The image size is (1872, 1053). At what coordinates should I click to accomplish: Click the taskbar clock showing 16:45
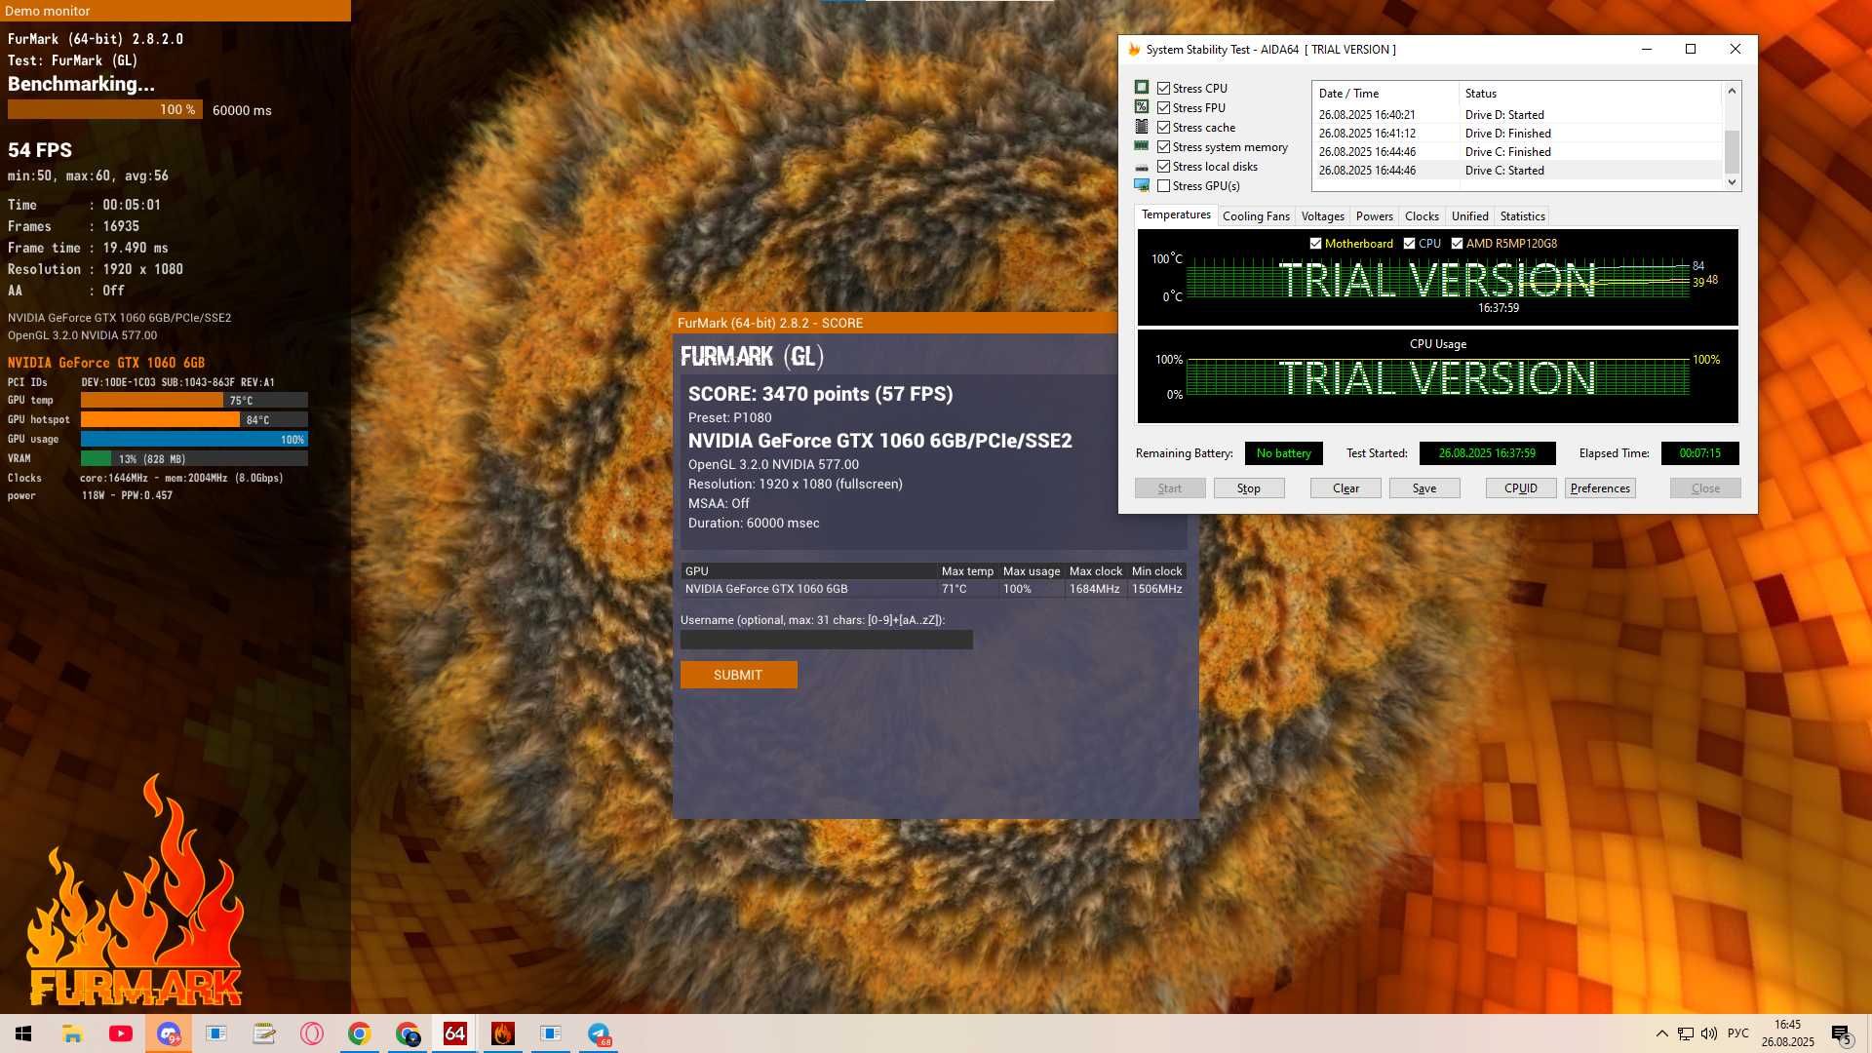1787,1033
